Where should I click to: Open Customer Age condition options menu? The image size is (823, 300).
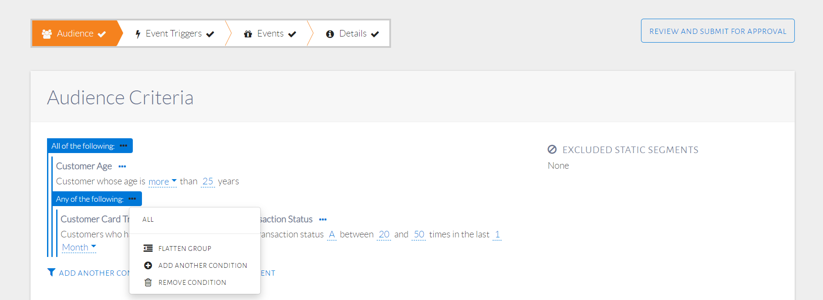[x=122, y=167]
